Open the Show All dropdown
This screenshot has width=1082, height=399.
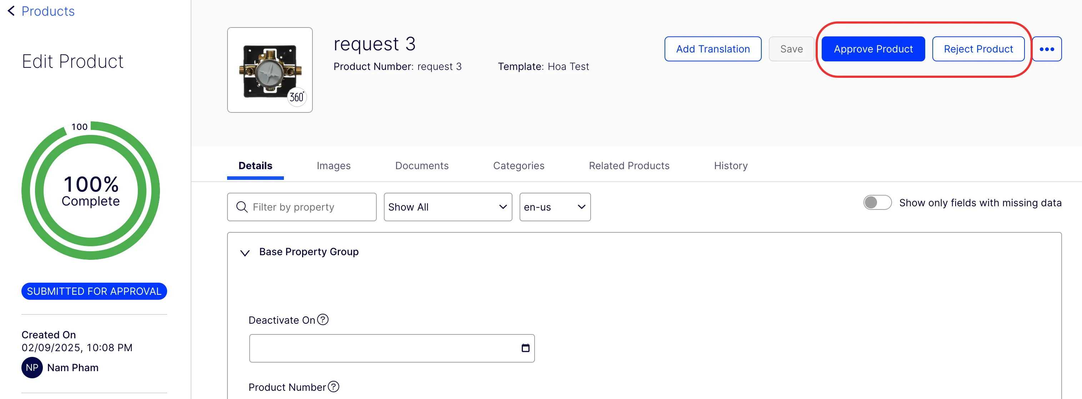(x=448, y=207)
